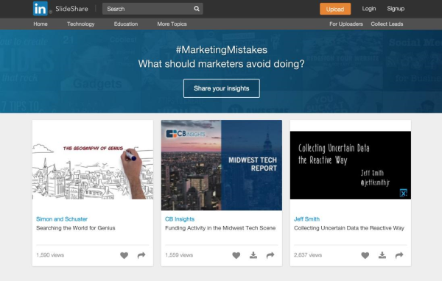Open the Technology topic
The height and width of the screenshot is (281, 442).
(x=80, y=24)
